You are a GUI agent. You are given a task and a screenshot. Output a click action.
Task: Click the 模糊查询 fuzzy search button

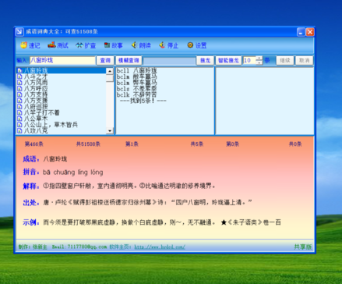click(129, 61)
